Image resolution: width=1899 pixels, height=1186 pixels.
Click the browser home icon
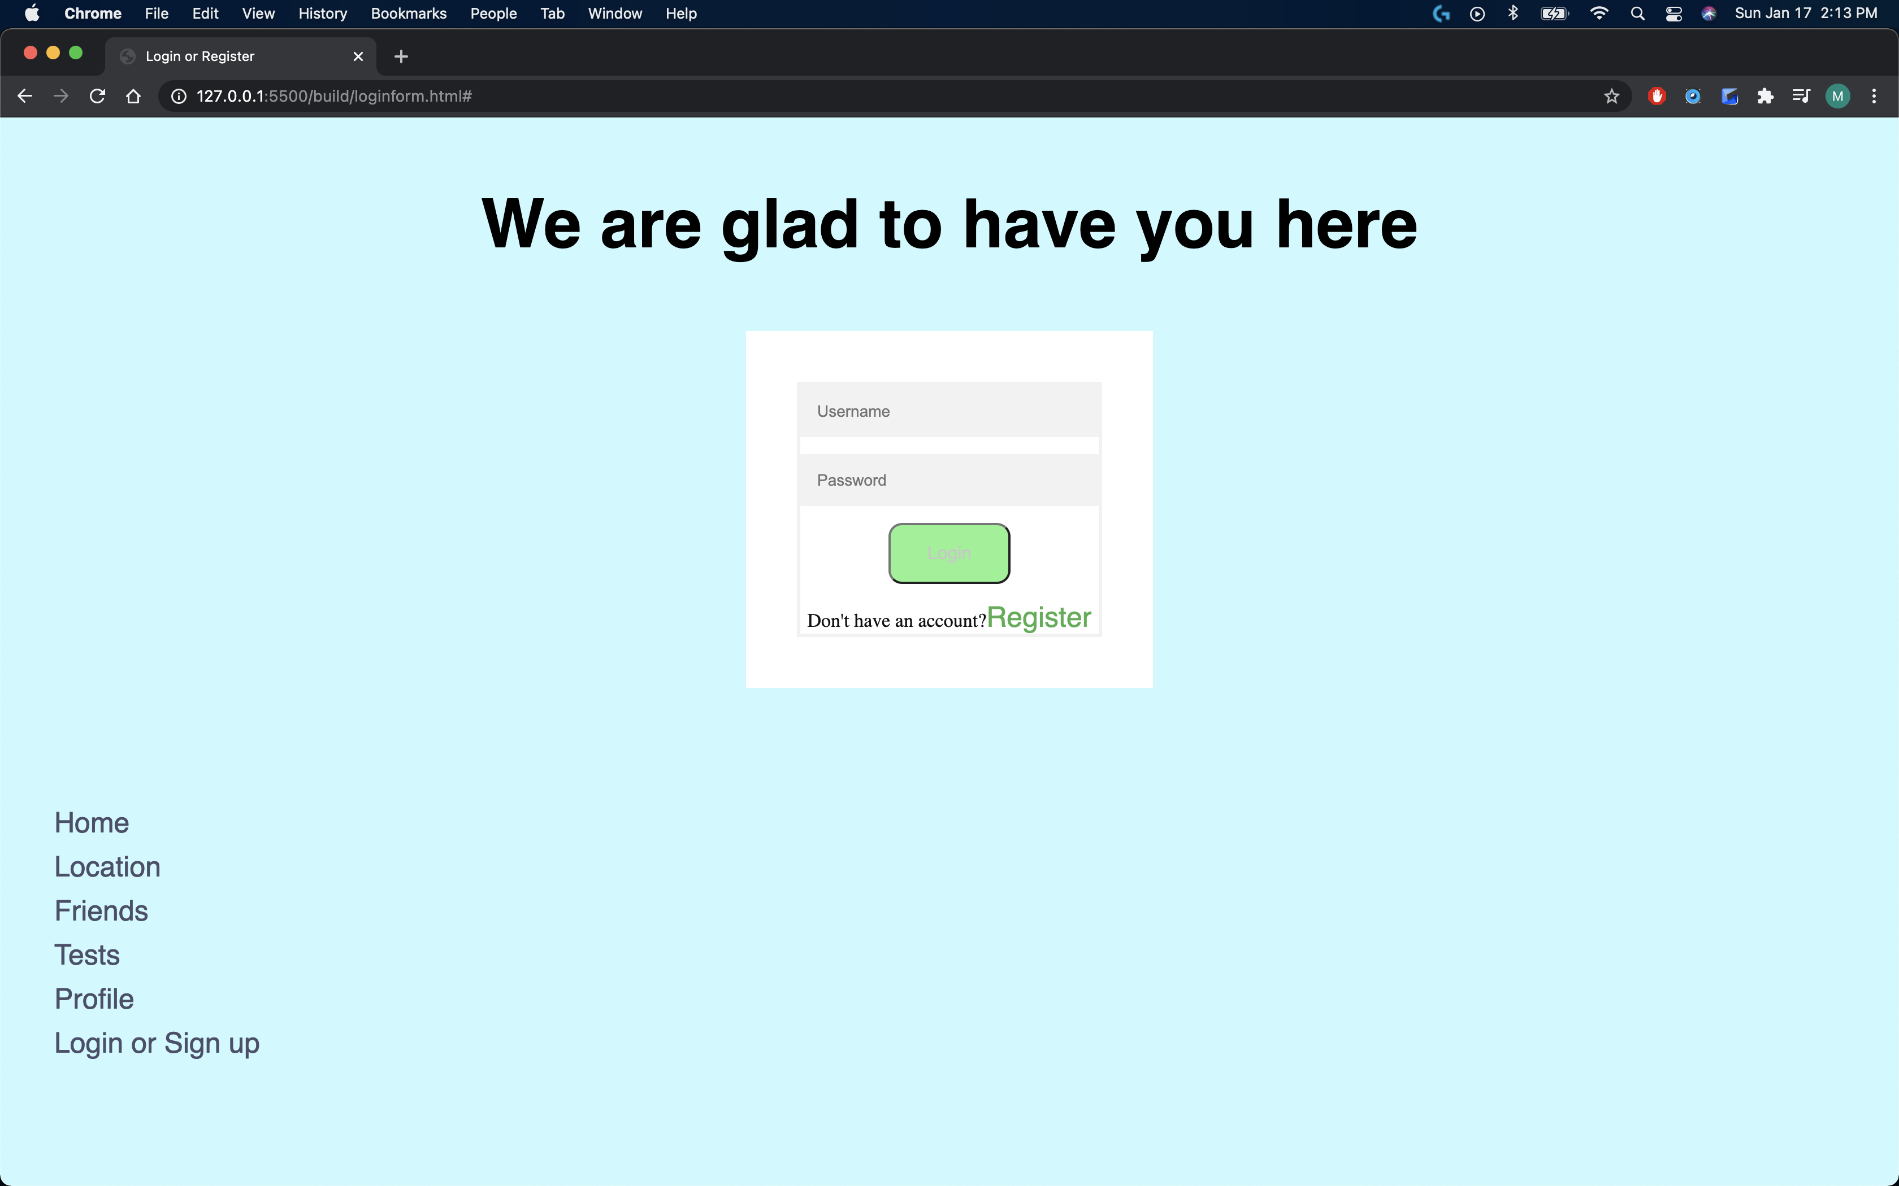133,95
